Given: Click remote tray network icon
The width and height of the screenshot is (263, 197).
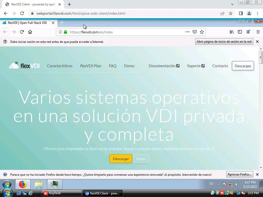Looking at the screenshot, I should 231,184.
